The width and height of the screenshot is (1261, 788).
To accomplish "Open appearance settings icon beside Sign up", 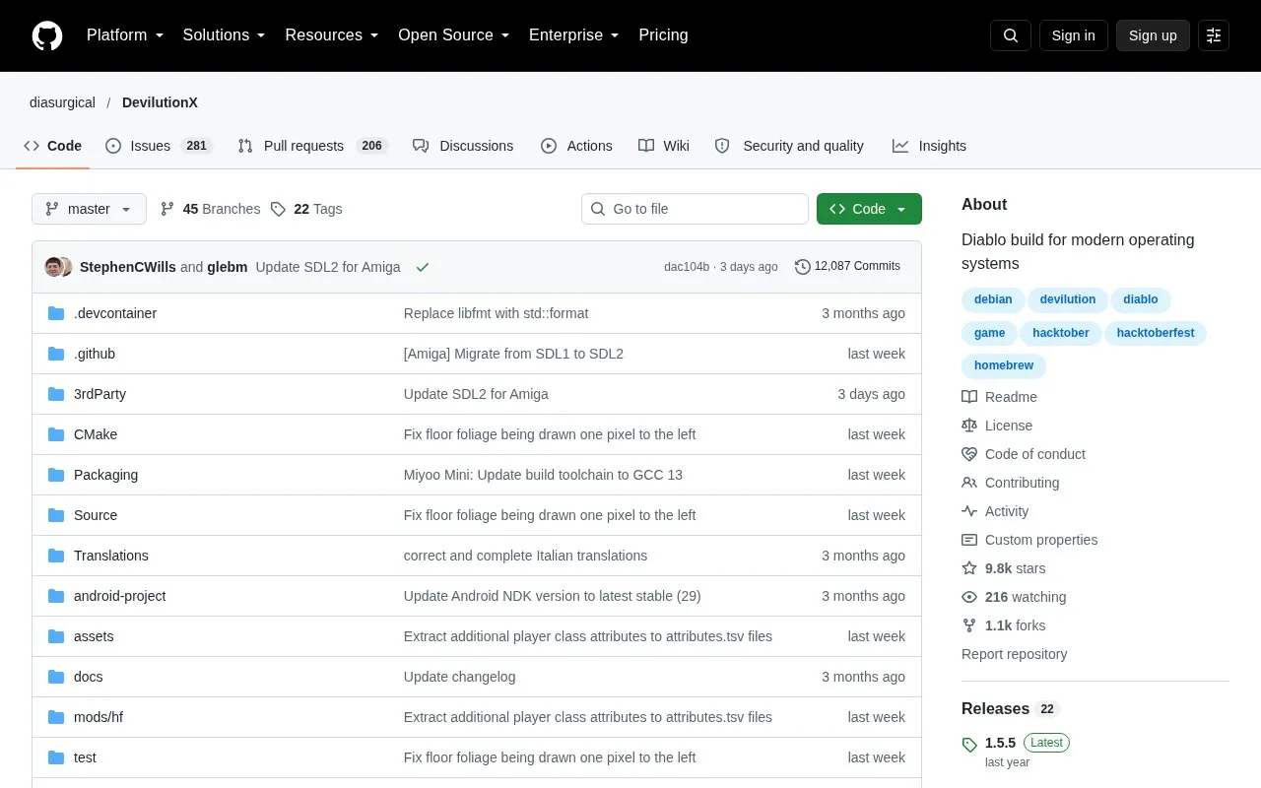I will click(1214, 35).
